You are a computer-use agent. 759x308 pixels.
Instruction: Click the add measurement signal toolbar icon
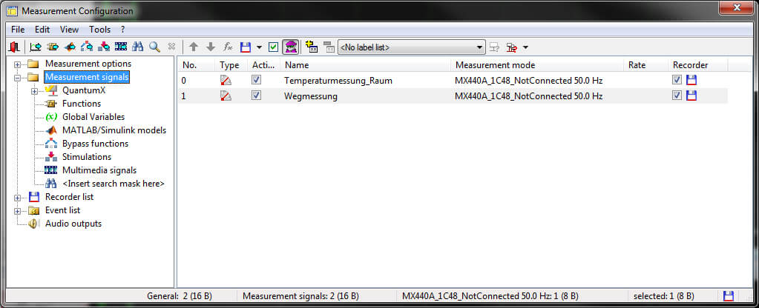click(36, 47)
